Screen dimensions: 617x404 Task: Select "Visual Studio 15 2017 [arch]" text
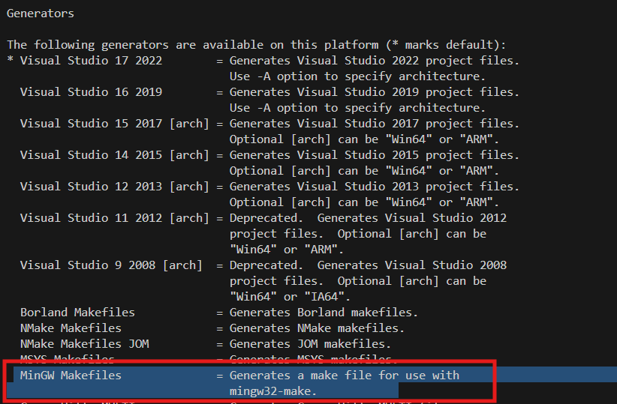pyautogui.click(x=115, y=124)
